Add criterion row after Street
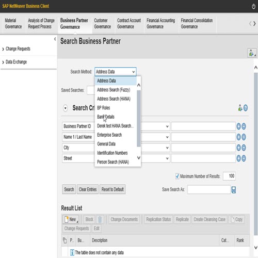The image size is (258, 258). pyautogui.click(x=238, y=158)
